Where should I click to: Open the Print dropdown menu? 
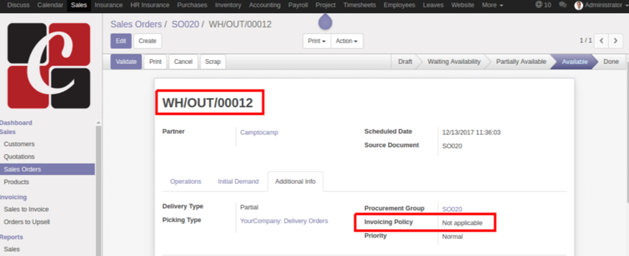coord(317,41)
